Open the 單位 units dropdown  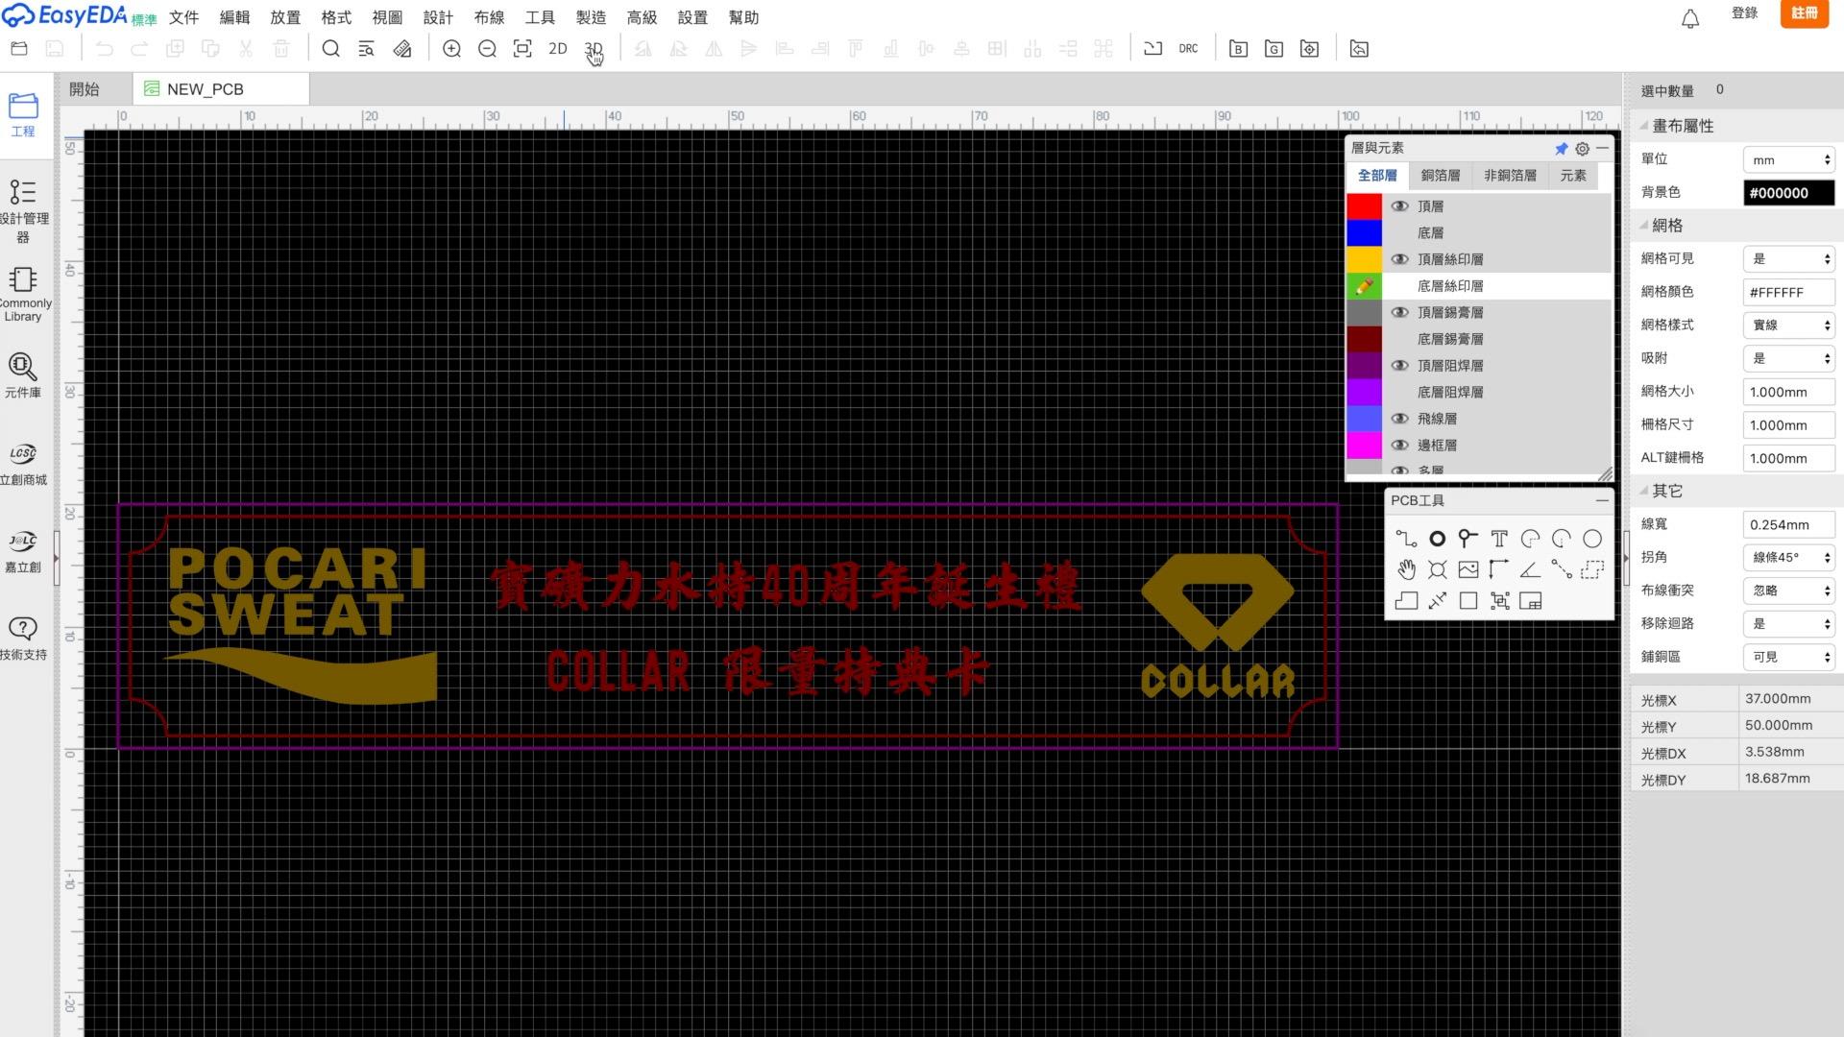click(1787, 158)
